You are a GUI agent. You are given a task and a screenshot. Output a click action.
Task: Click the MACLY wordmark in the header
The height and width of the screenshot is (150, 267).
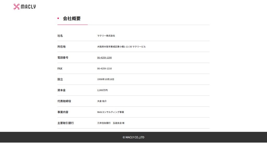tap(28, 7)
